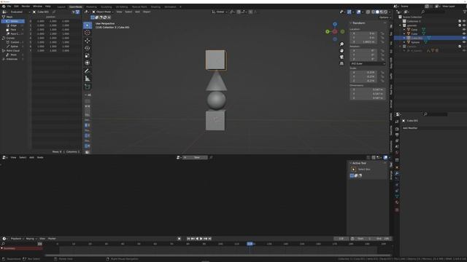The height and width of the screenshot is (262, 467).
Task: Open the Material properties tab icon
Action: point(397,202)
